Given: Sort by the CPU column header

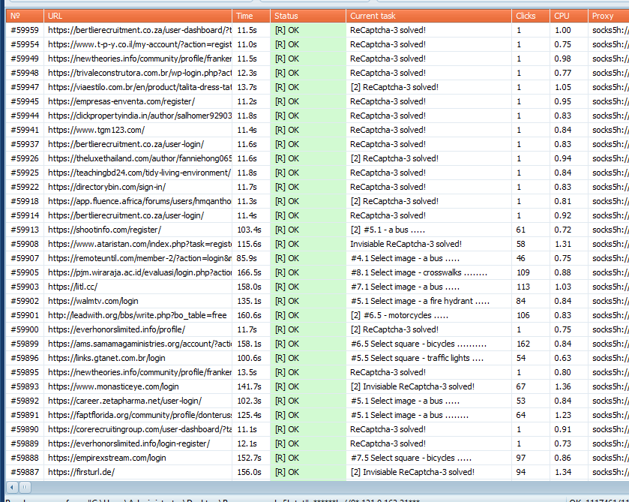Looking at the screenshot, I should [569, 16].
